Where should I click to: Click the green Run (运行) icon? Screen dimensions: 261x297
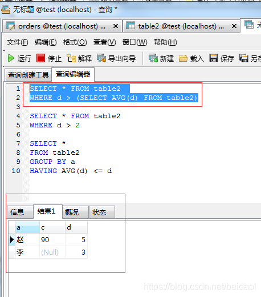pyautogui.click(x=11, y=58)
